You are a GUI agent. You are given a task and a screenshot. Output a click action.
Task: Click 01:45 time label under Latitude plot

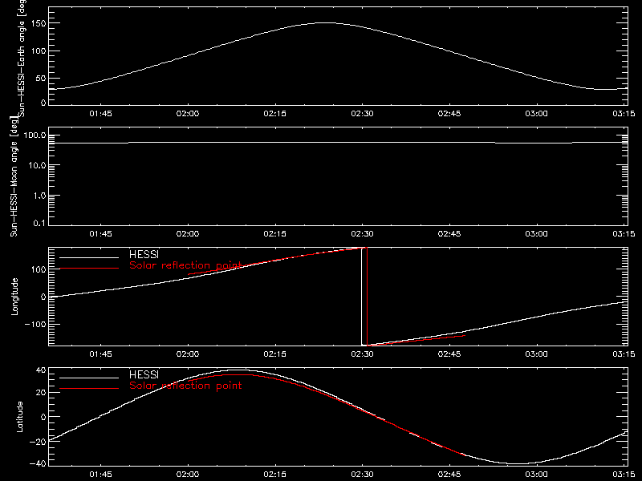(x=101, y=475)
